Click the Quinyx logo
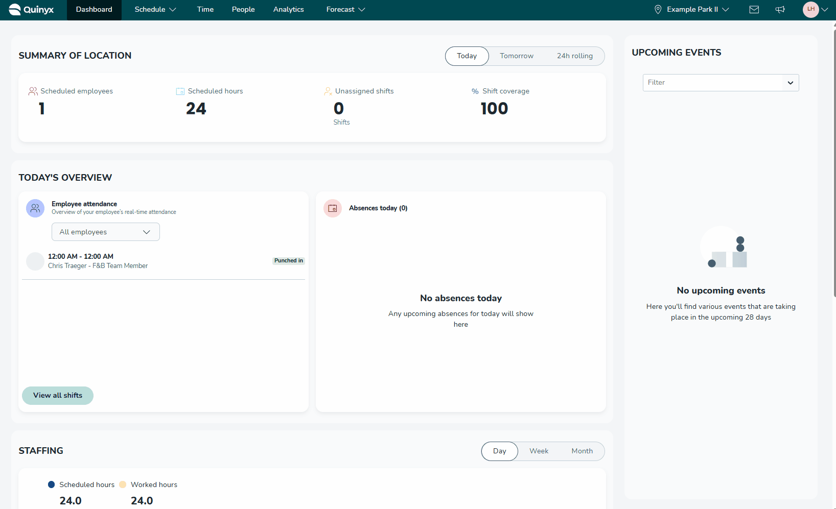Screen dimensions: 836x509 31,10
